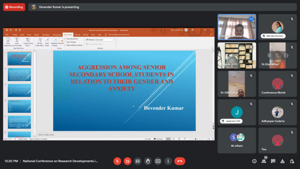Leave the call with red hang-up button
This screenshot has width=300, height=169.
click(x=180, y=161)
